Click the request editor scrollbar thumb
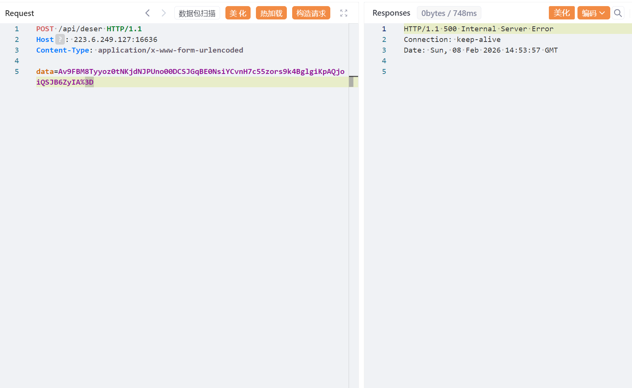 coord(351,82)
